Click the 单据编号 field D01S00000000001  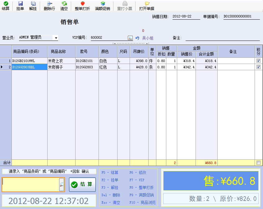(242, 17)
